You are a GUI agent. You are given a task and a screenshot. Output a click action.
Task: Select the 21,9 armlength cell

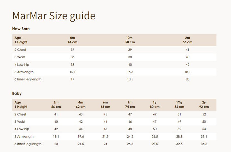pyautogui.click(x=105, y=137)
